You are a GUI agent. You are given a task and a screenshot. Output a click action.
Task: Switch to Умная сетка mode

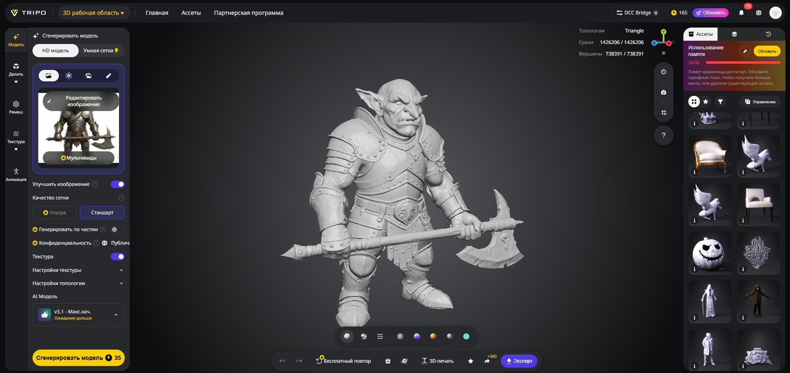[101, 51]
